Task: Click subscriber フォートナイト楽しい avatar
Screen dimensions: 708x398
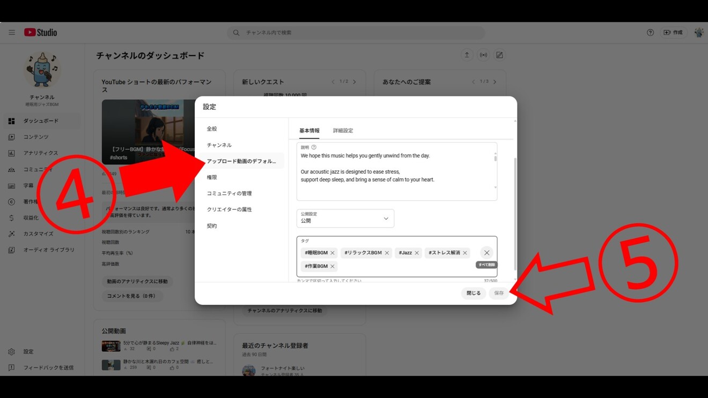Action: pyautogui.click(x=249, y=370)
